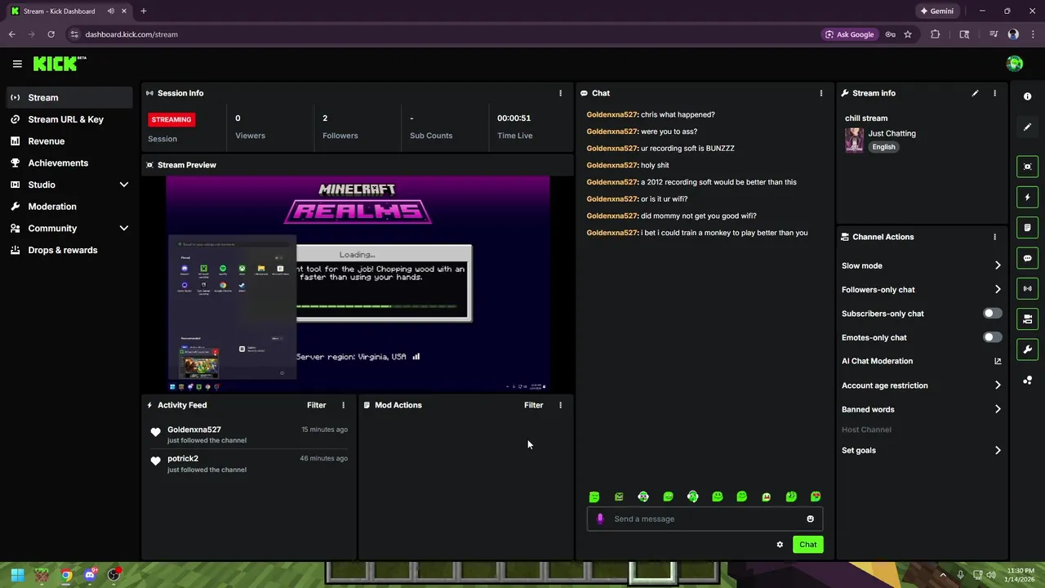Image resolution: width=1045 pixels, height=588 pixels.
Task: Click the STREAMING status badge
Action: 171,119
